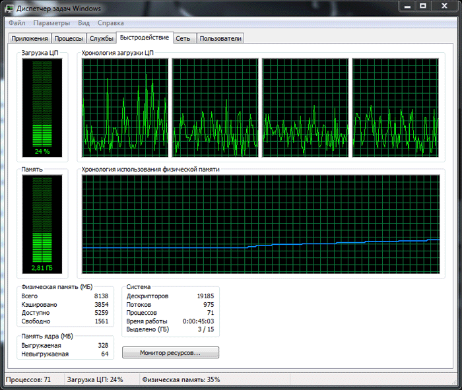
Task: Maximize the Task Manager window
Action: 423,6
